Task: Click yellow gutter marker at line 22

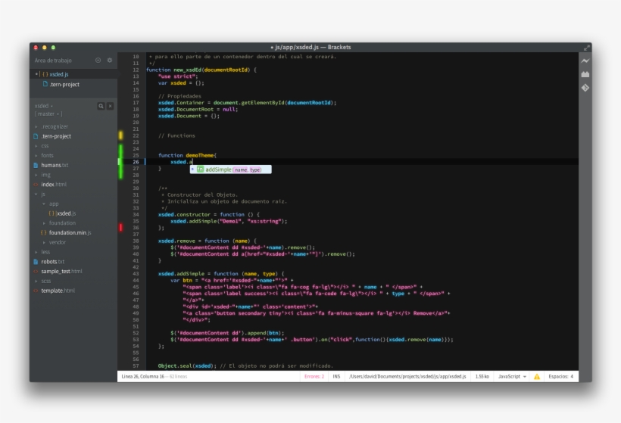Action: coord(121,135)
